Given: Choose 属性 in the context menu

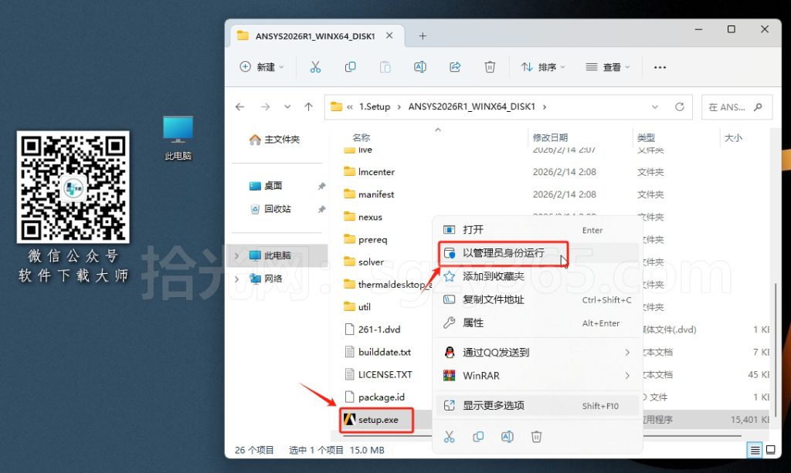Looking at the screenshot, I should (538, 323).
